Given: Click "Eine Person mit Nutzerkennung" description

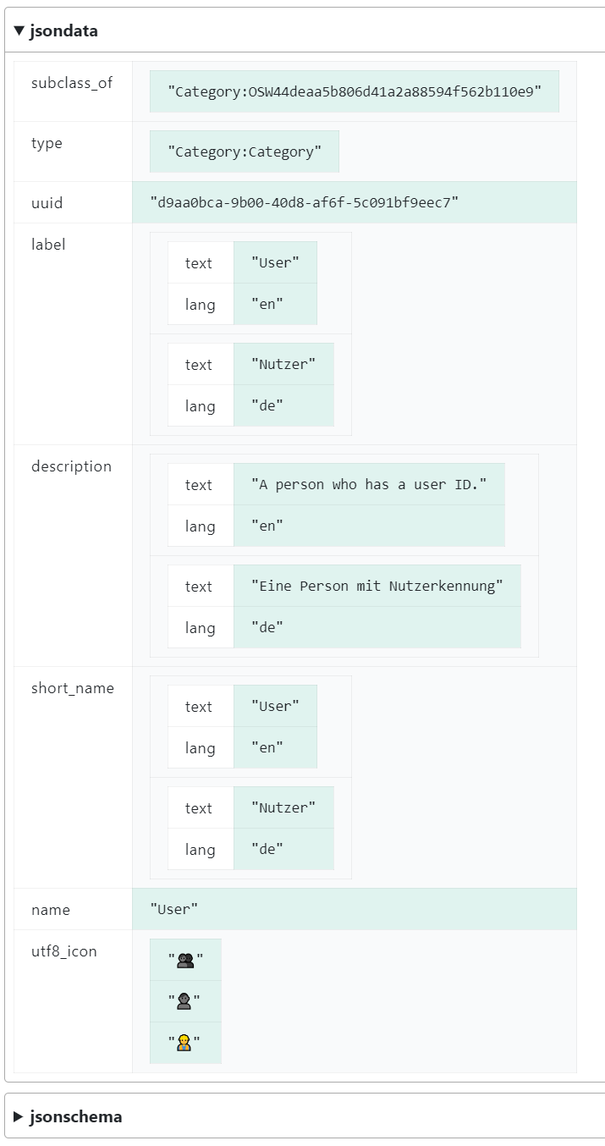Looking at the screenshot, I should (x=377, y=587).
